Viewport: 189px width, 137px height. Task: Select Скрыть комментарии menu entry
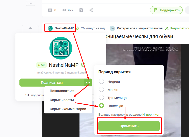tap(68, 109)
